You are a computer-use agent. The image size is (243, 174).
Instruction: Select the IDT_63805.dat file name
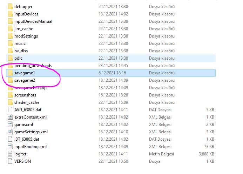click(x=27, y=139)
